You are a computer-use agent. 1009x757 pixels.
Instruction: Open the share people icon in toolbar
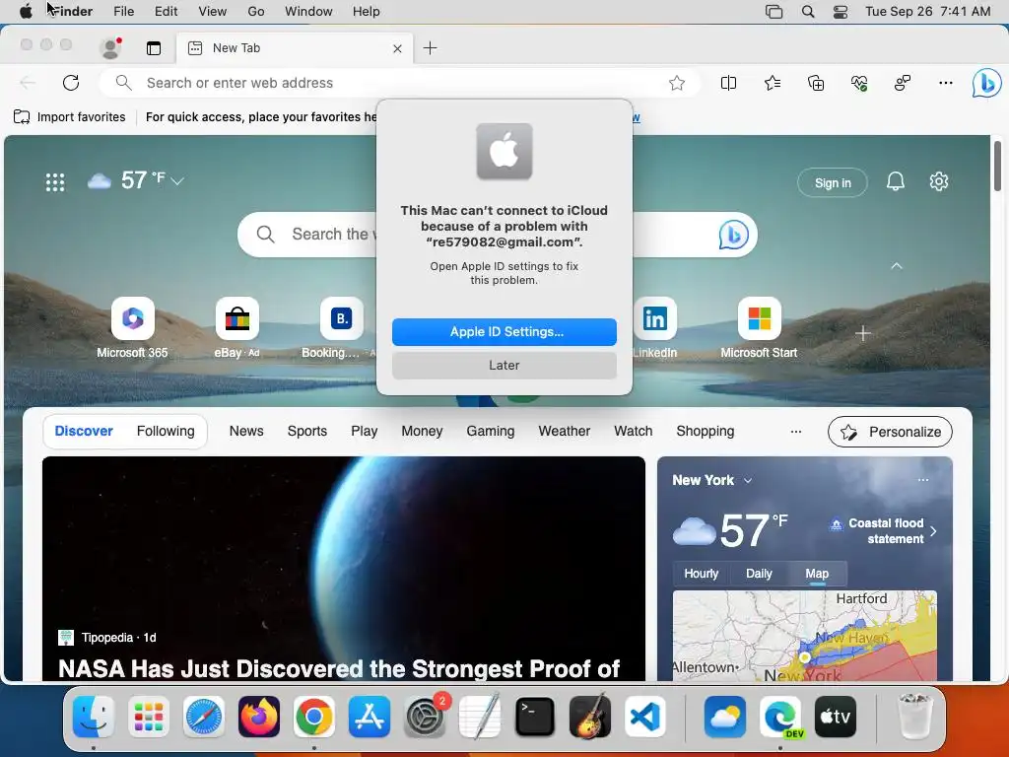[903, 83]
